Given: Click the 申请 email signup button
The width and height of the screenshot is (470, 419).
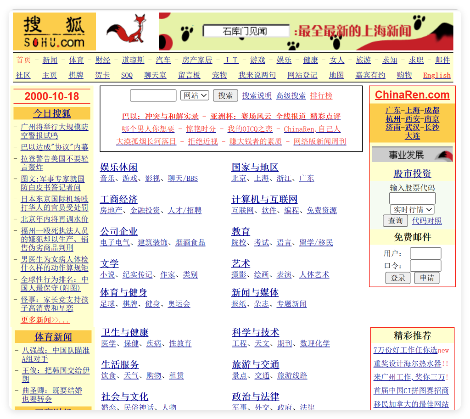Looking at the screenshot, I should [x=427, y=278].
